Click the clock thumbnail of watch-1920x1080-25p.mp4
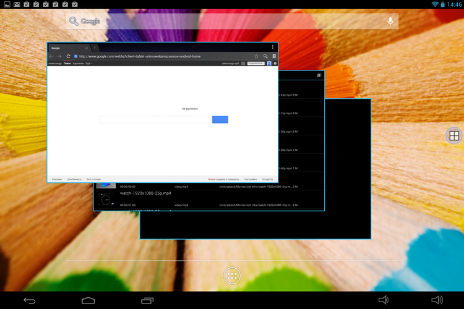Screen dimensions: 464x309 pos(106,200)
